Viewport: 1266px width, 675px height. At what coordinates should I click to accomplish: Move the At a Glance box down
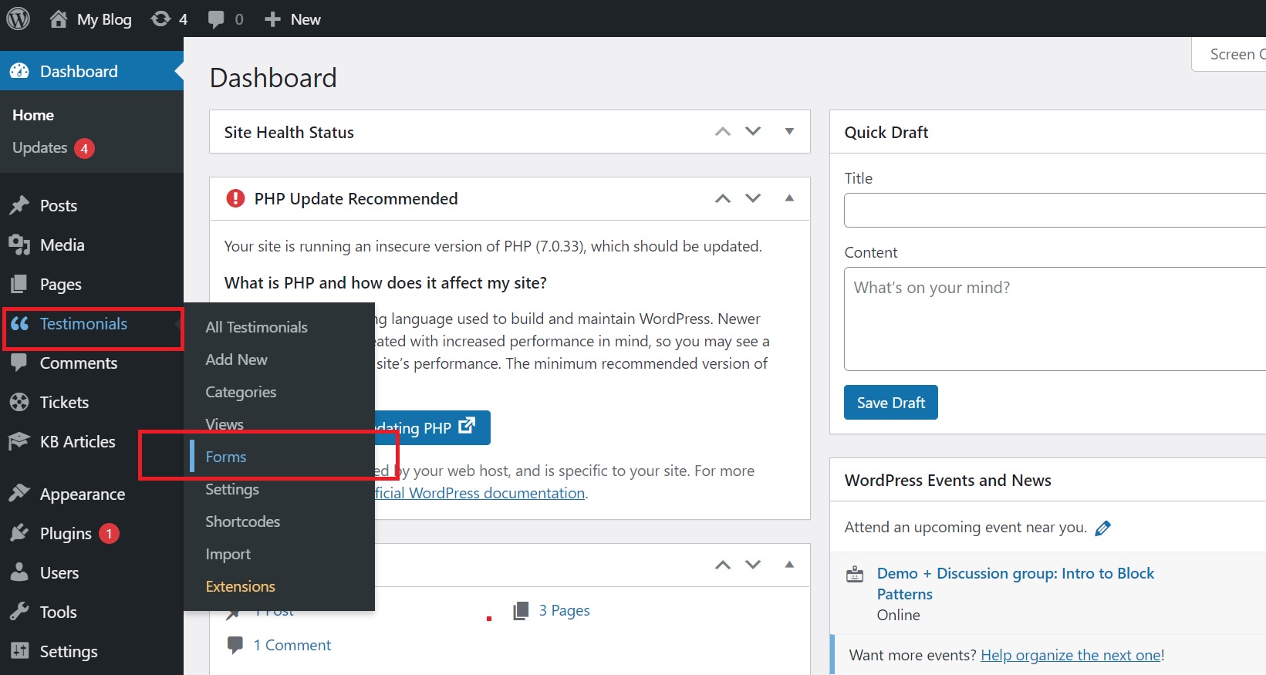click(x=753, y=565)
